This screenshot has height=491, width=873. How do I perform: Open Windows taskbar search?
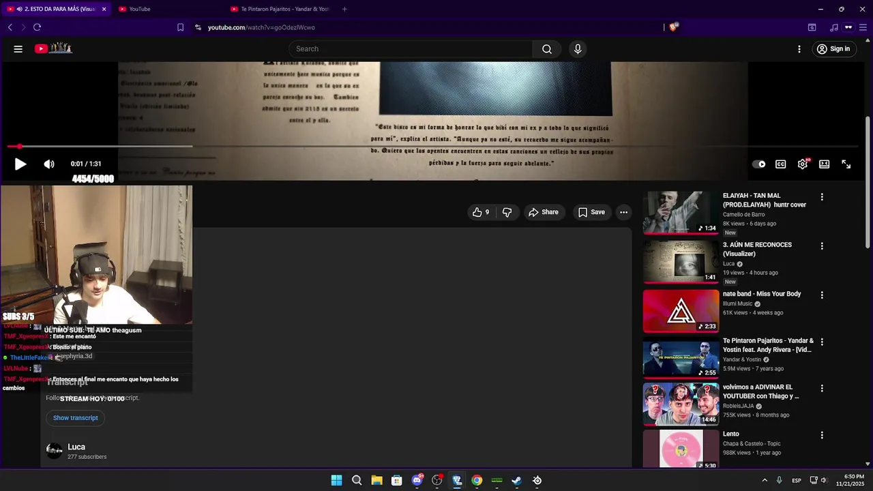point(357,480)
